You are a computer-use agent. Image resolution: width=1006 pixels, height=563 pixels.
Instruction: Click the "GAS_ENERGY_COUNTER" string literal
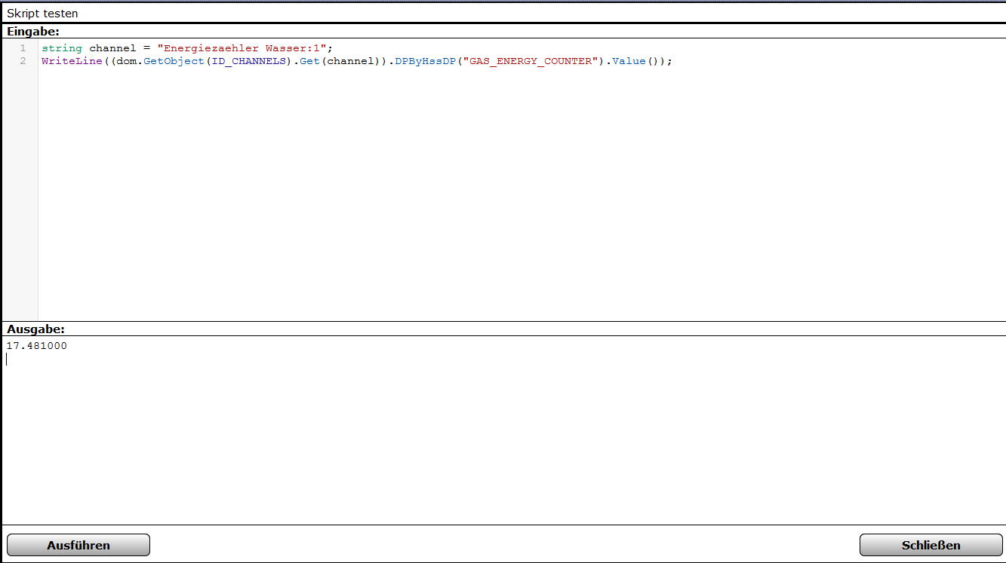pyautogui.click(x=531, y=61)
